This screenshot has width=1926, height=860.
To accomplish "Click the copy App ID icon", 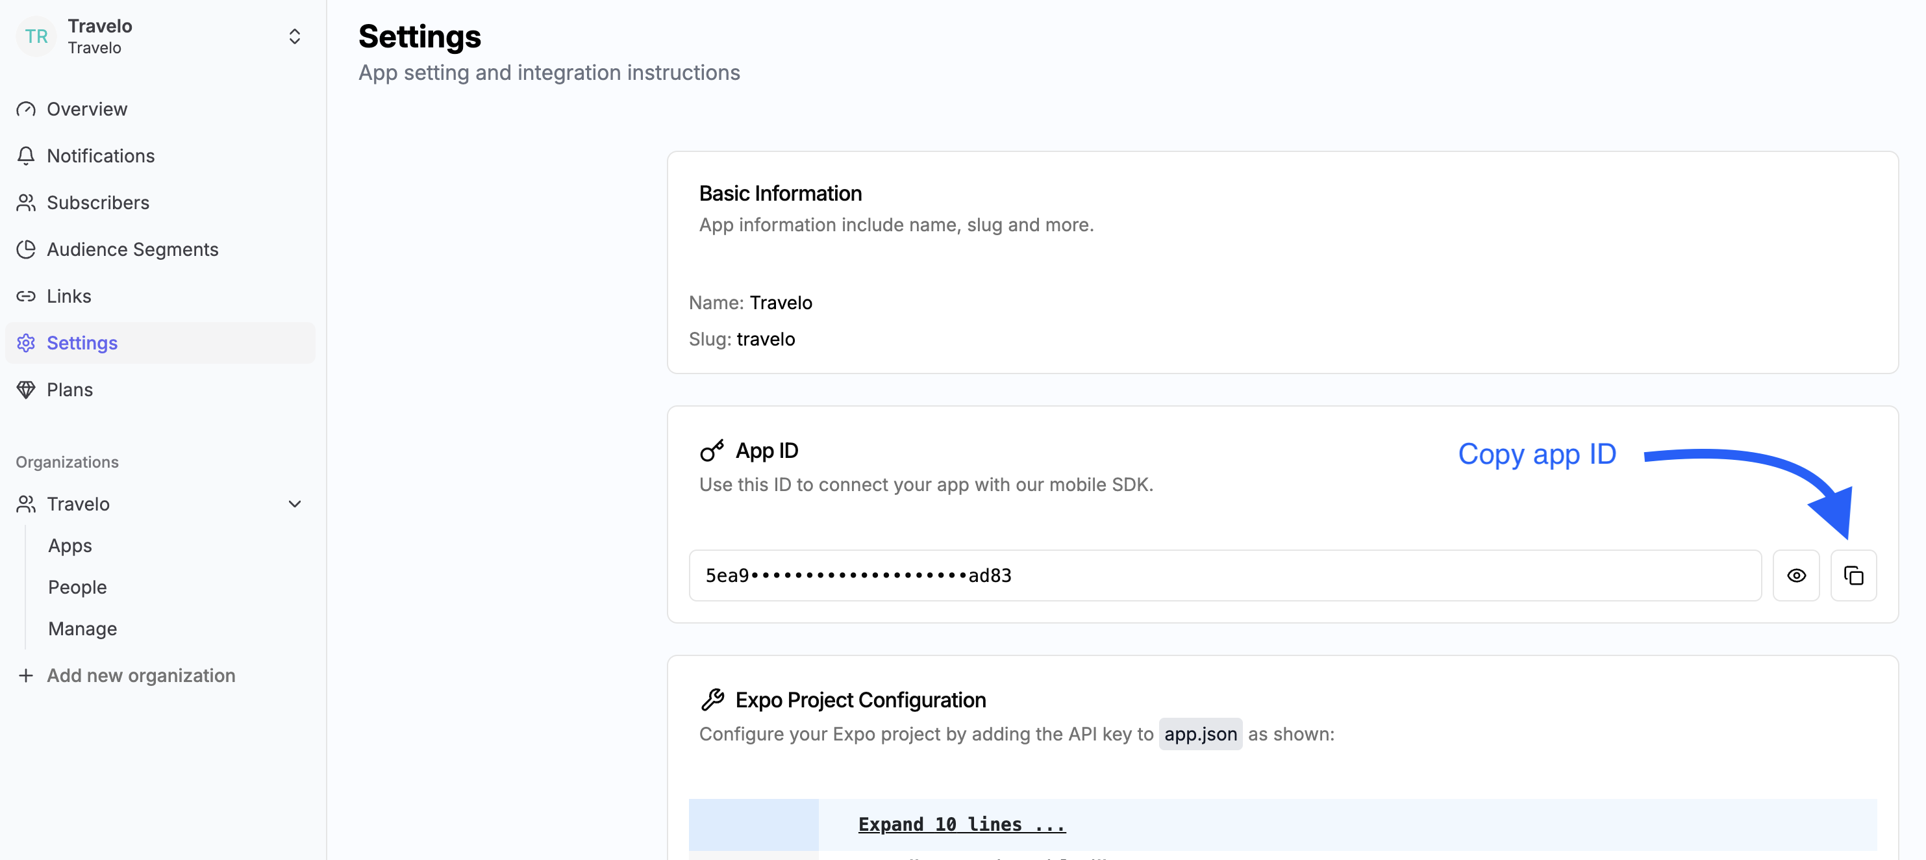I will point(1853,575).
